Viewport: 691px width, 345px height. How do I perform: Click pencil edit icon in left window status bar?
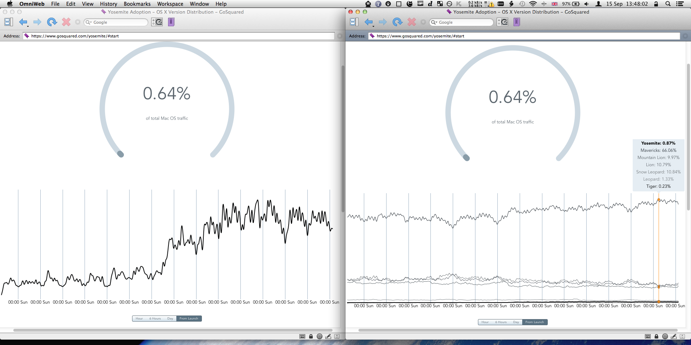coord(328,336)
